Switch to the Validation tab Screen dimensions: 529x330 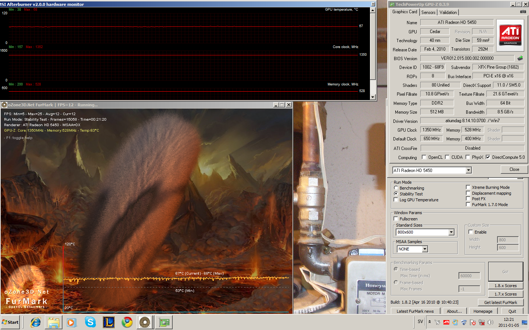click(448, 12)
